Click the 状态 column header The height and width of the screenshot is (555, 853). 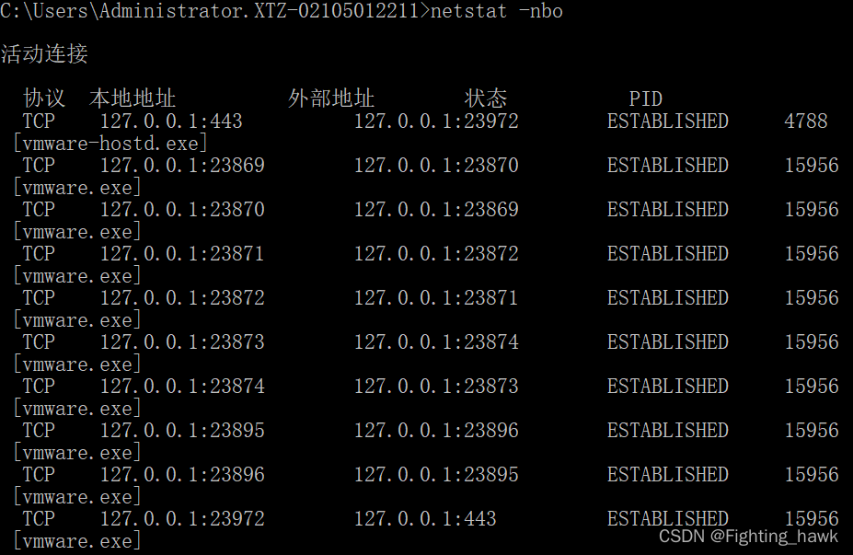[485, 98]
